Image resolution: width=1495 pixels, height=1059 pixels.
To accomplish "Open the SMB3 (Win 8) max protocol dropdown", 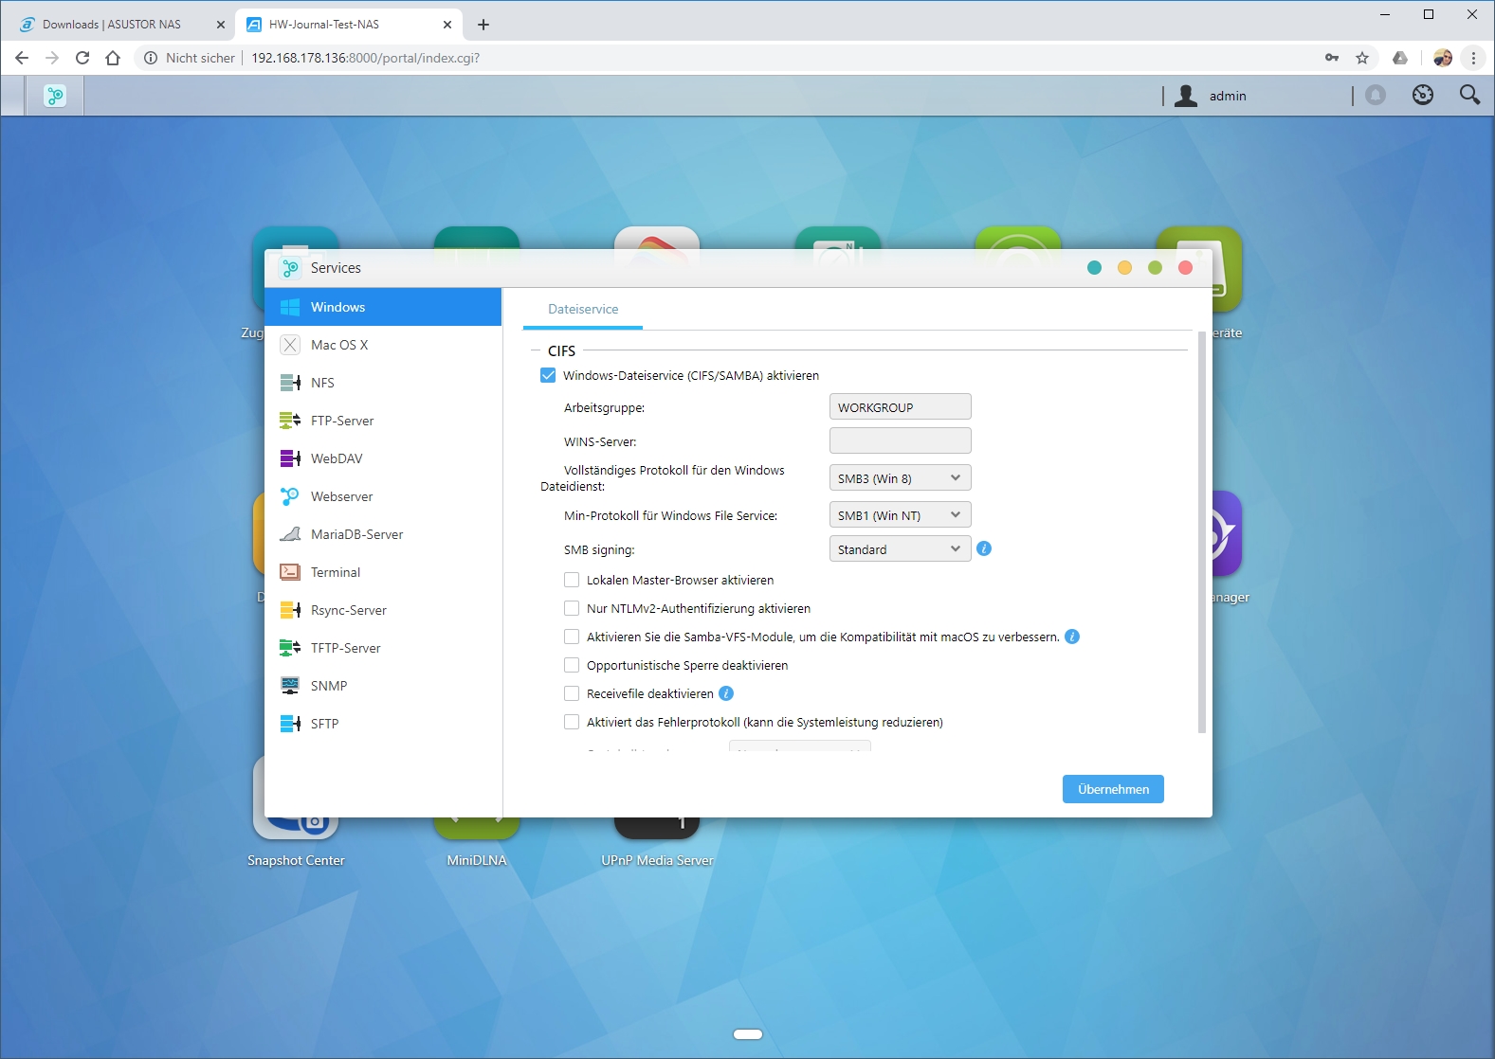I will (x=900, y=478).
